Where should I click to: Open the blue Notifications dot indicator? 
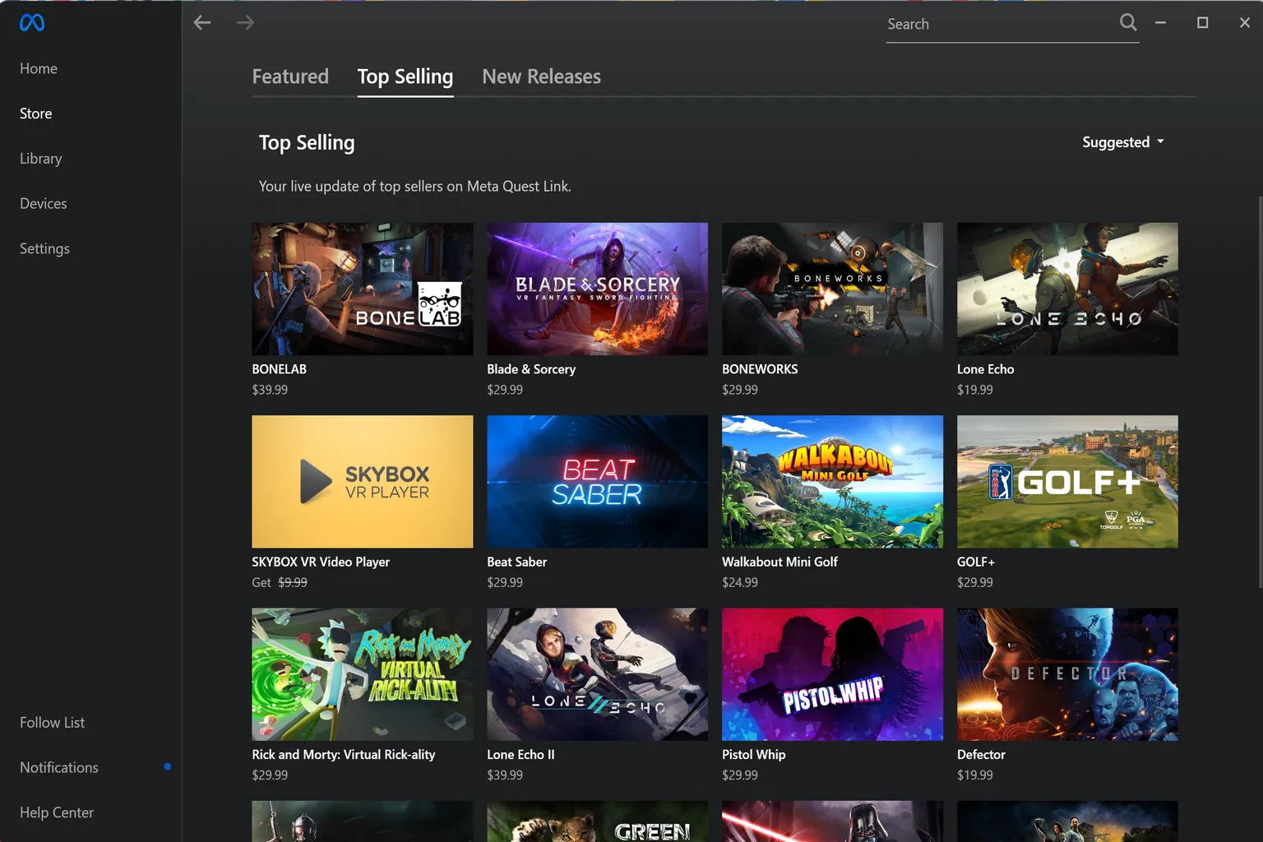pyautogui.click(x=168, y=766)
